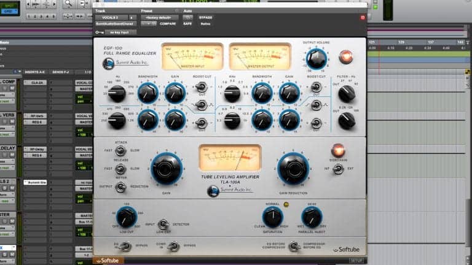The width and height of the screenshot is (472, 265).
Task: Toggle EQ Before Compressor routing switch
Action: pos(294,246)
